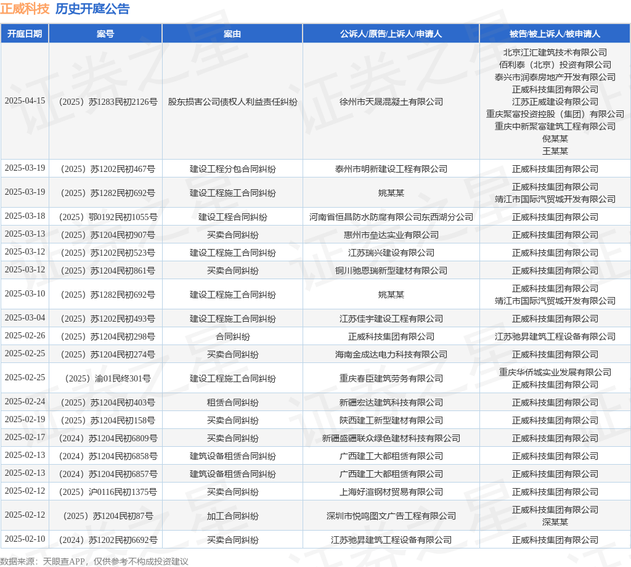The image size is (631, 567).
Task: Click defendant 泰兴市润泰房地产开发有限公司
Action: [x=555, y=77]
